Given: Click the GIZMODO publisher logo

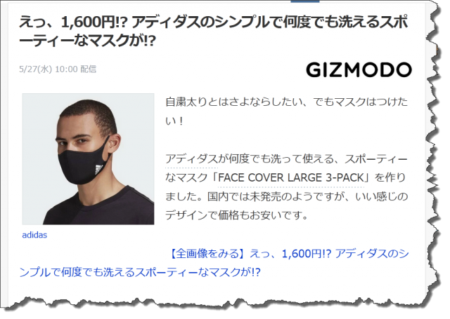Looking at the screenshot, I should [359, 70].
